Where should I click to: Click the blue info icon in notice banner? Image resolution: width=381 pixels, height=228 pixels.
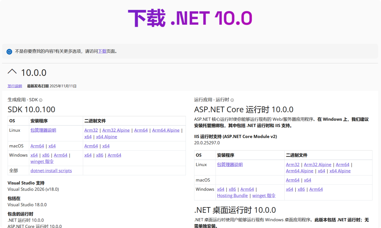[9, 51]
